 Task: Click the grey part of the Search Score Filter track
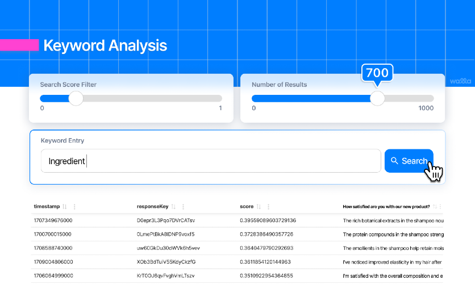coord(152,98)
